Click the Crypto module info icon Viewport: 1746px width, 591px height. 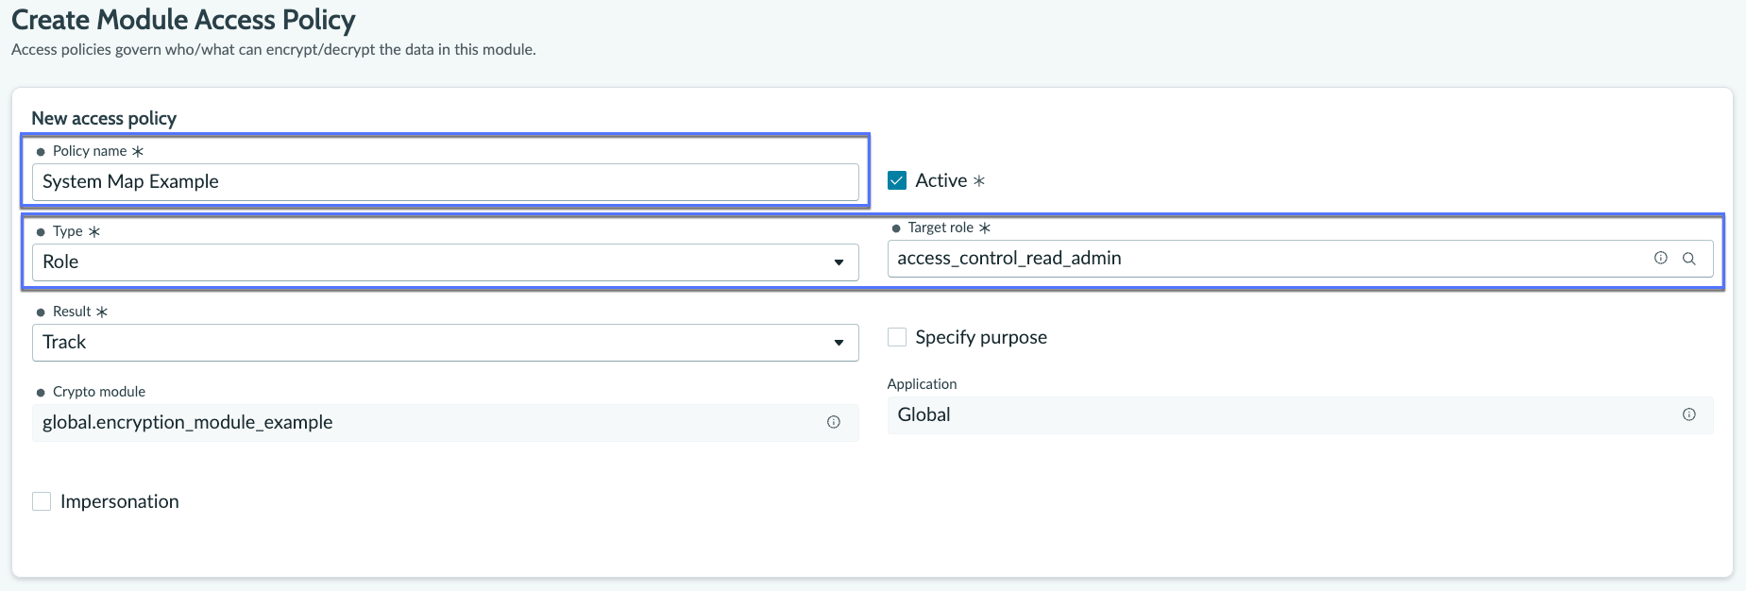pyautogui.click(x=834, y=422)
